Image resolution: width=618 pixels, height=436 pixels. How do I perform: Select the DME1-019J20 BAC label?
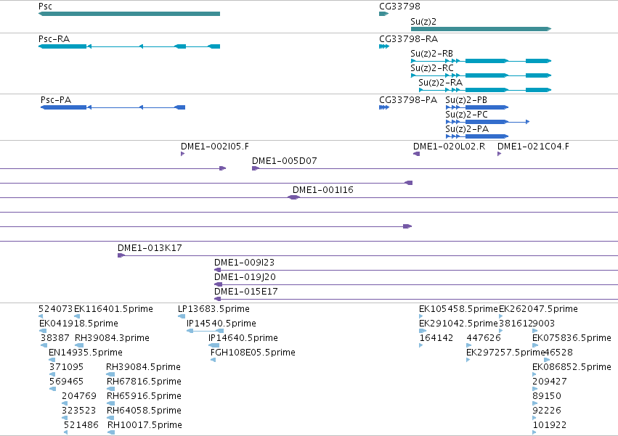pyautogui.click(x=245, y=277)
